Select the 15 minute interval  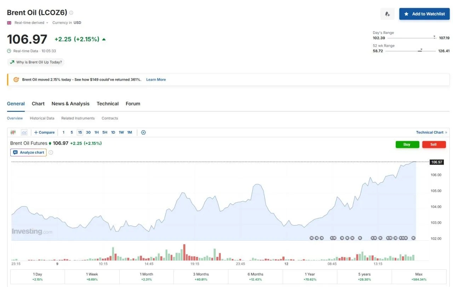[x=80, y=132]
